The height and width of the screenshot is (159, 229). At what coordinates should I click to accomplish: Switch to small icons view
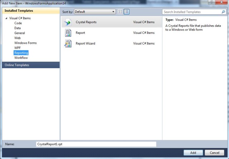120,12
